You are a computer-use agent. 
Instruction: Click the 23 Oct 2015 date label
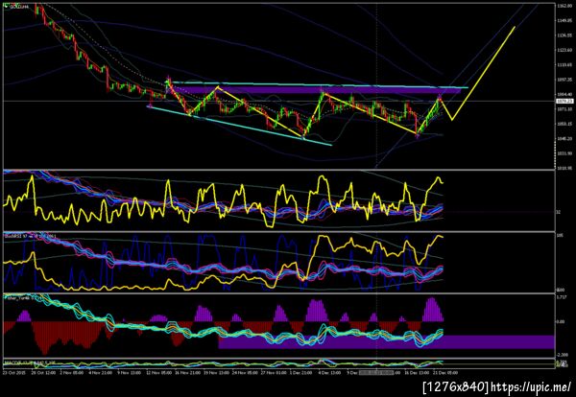coord(12,372)
